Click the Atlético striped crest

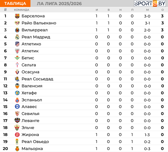(x=17, y=44)
